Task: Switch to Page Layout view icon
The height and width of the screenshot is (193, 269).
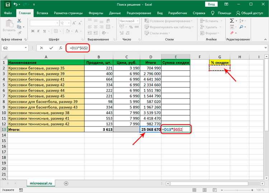Action: 204,190
